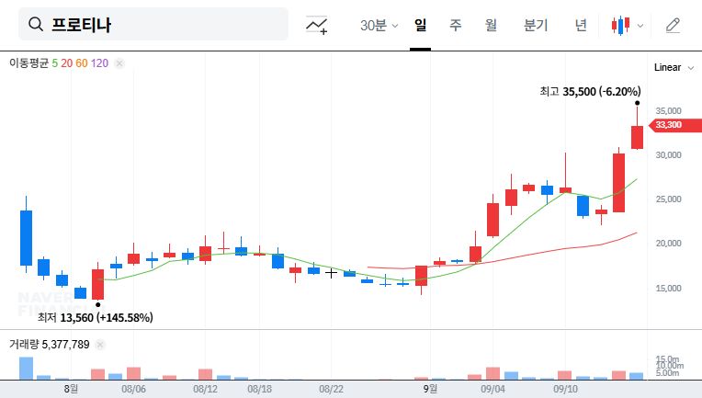The image size is (702, 398).
Task: Switch to the 분기 quarterly tab
Action: click(x=536, y=25)
